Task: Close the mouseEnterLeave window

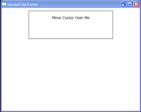Action: 136,4
